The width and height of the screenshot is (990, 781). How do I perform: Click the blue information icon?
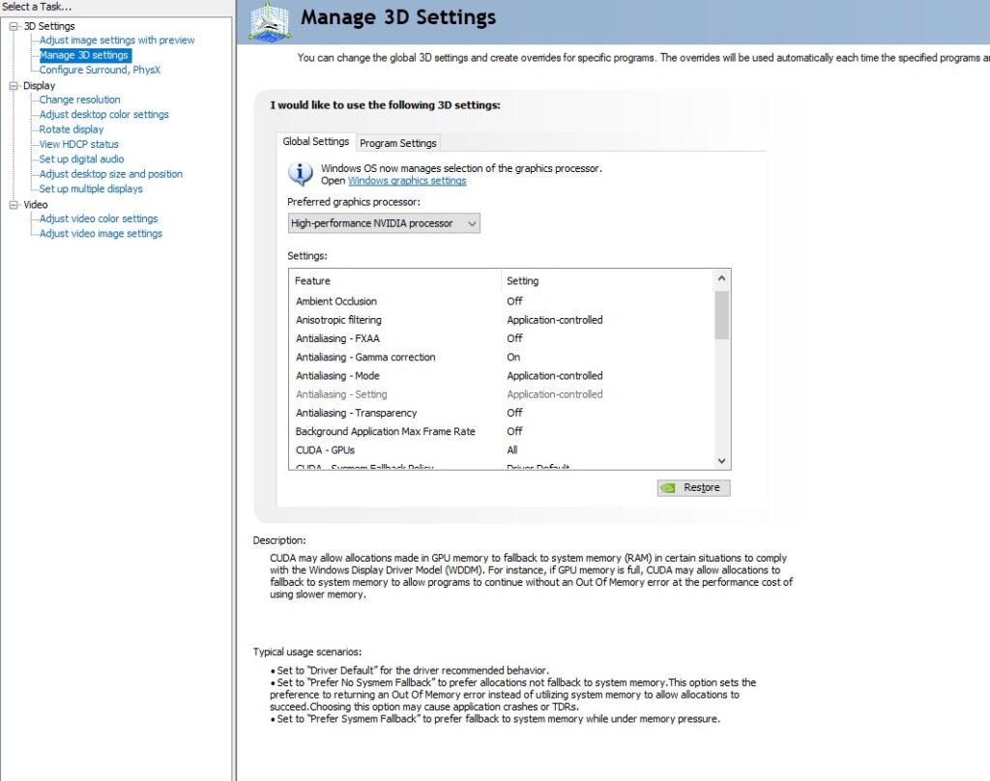click(301, 173)
